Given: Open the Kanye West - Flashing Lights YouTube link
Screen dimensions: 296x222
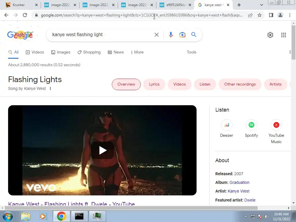Looking at the screenshot, I should (x=71, y=204).
